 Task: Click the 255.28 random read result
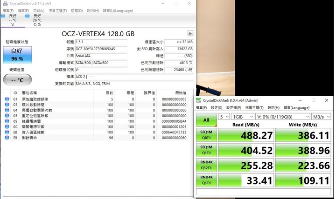246,165
